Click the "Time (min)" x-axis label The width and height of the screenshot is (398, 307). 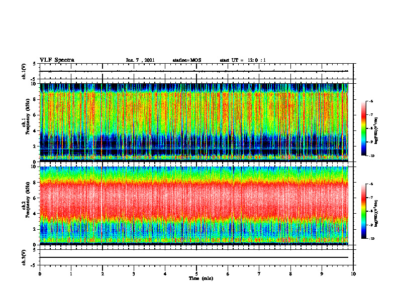(201, 278)
